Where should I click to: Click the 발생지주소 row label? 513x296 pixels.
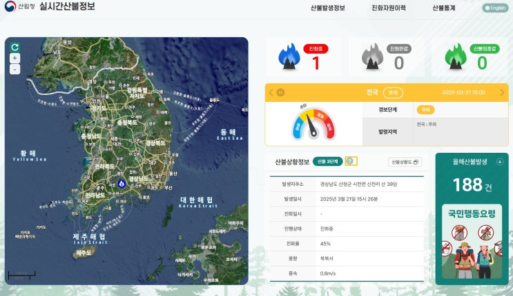coord(293,184)
